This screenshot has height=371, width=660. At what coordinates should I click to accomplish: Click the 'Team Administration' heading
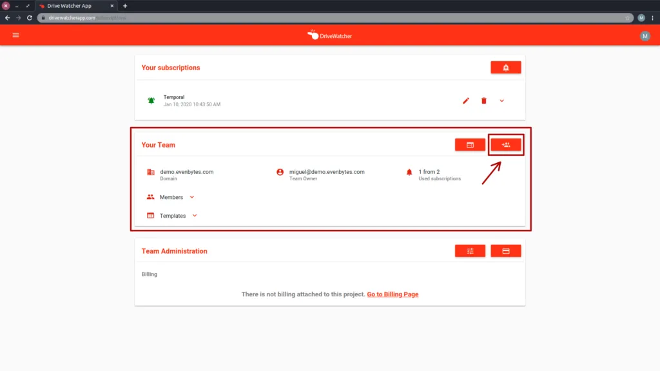tap(174, 251)
